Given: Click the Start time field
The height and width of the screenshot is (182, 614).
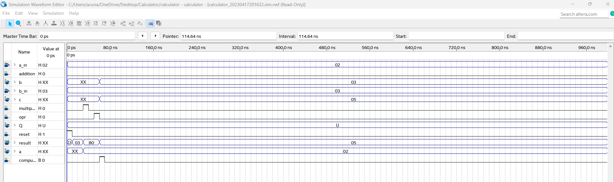Looking at the screenshot, I should (x=456, y=36).
